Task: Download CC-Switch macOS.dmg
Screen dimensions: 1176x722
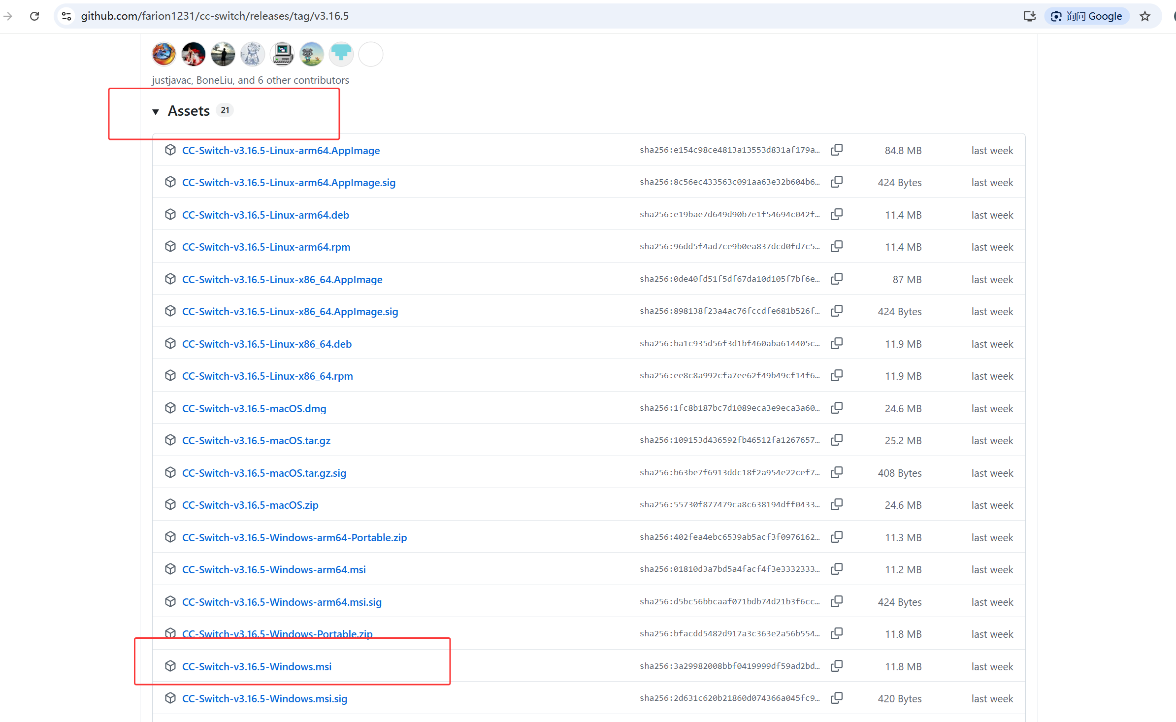Action: [254, 409]
